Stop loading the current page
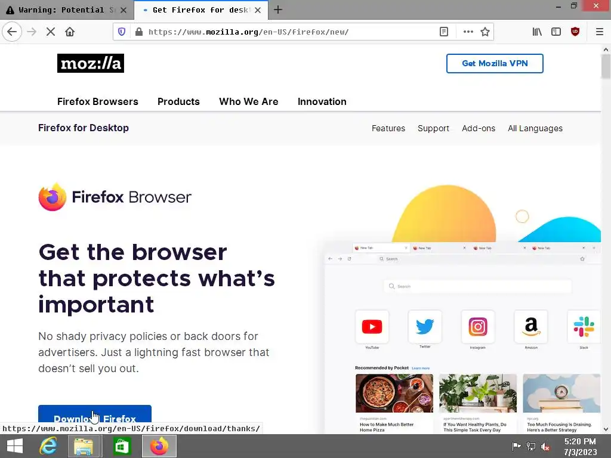Viewport: 611px width, 458px height. click(51, 32)
